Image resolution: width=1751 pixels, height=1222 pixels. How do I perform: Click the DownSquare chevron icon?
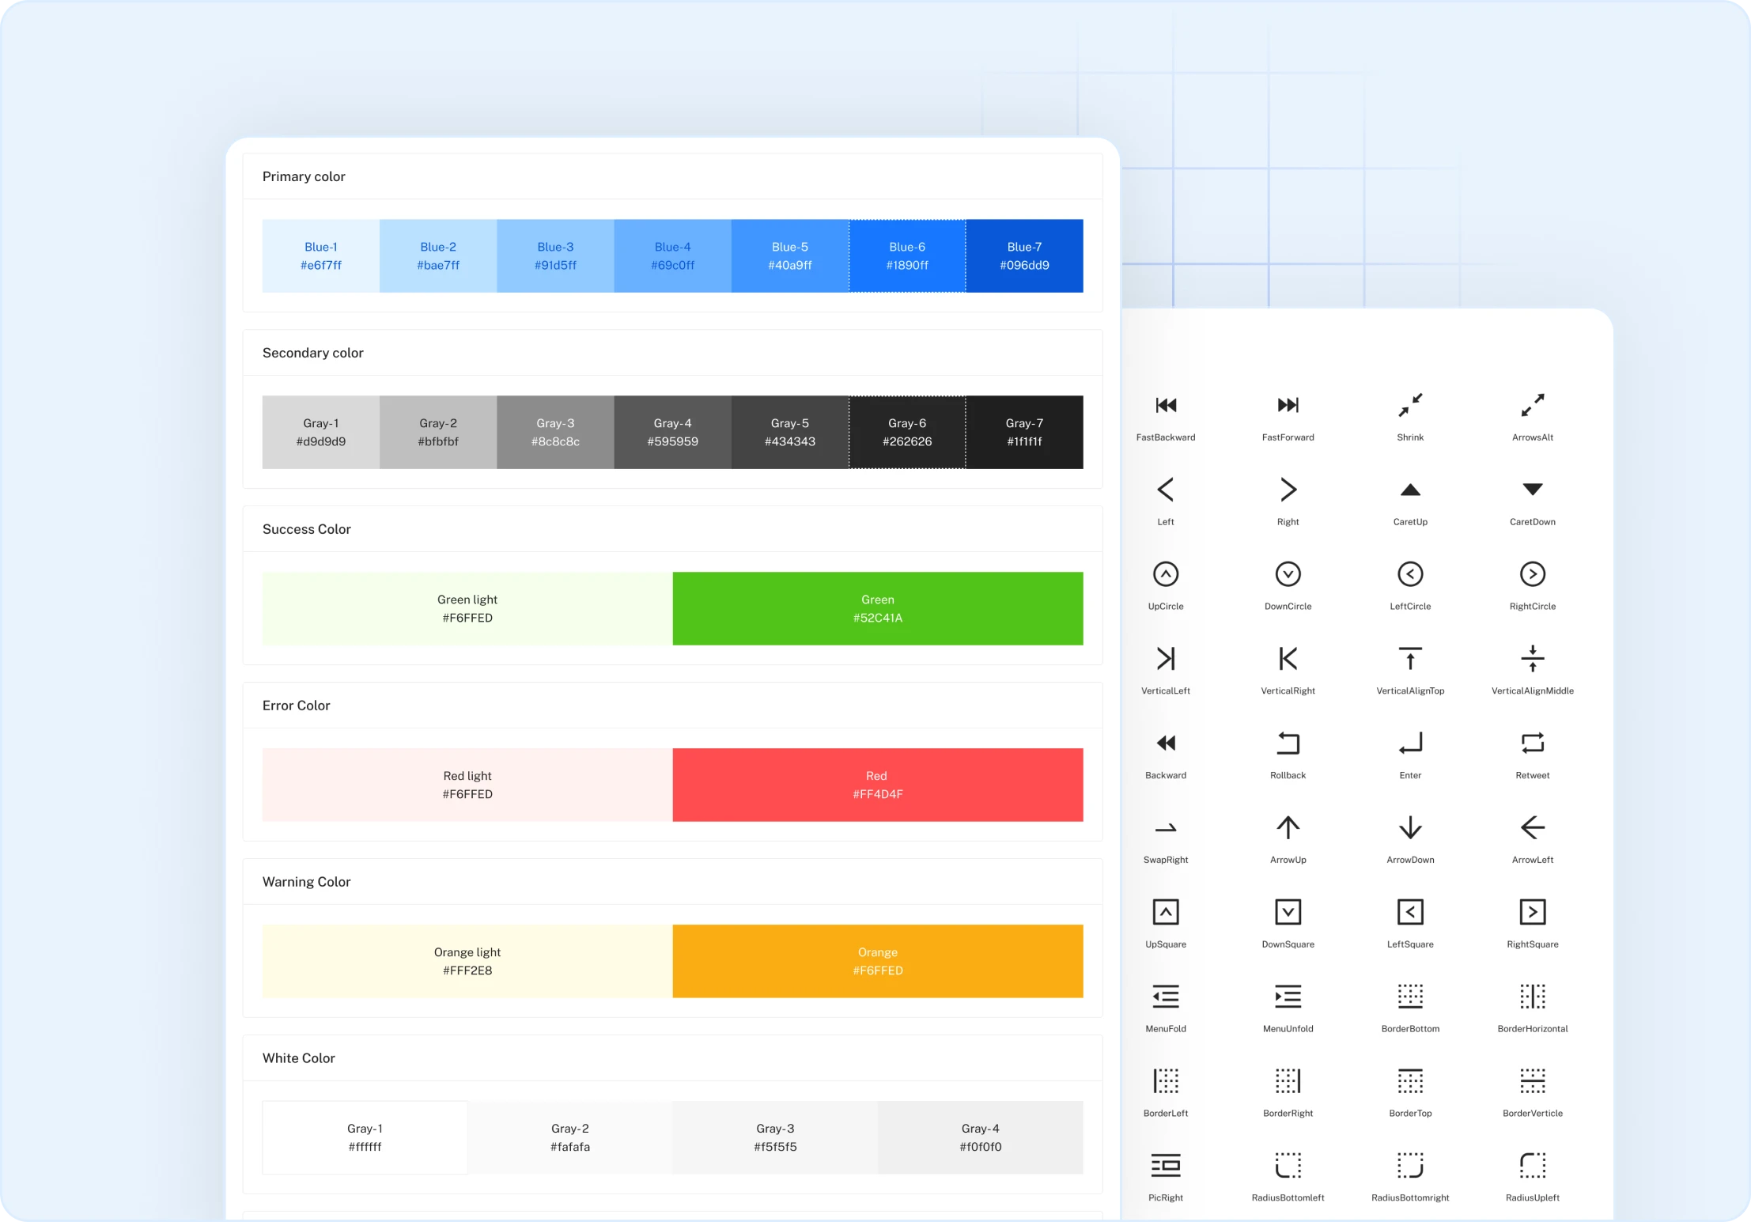tap(1288, 912)
